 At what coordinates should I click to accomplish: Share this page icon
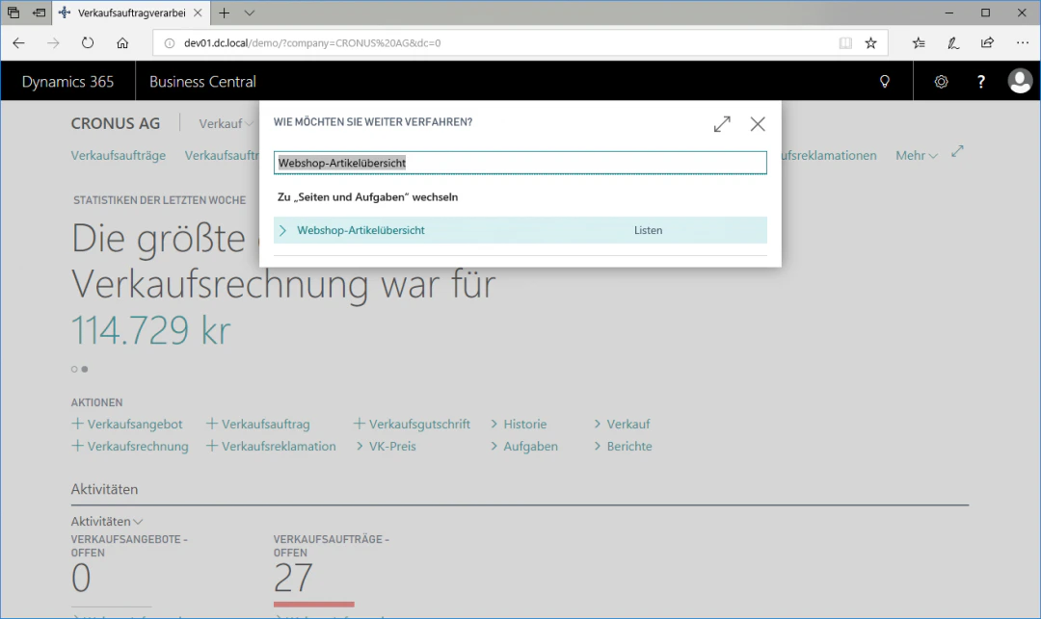click(x=987, y=43)
